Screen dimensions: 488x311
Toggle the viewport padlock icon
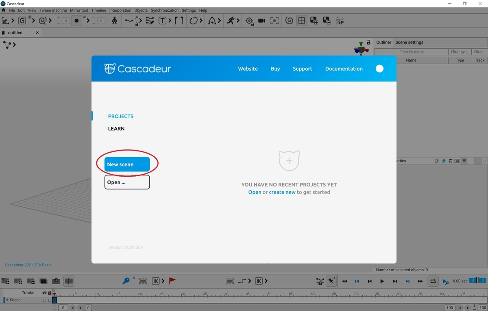(x=368, y=42)
